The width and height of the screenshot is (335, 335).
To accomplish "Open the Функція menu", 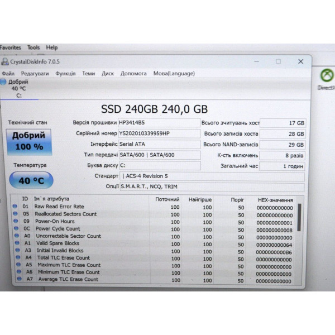I will click(x=65, y=74).
